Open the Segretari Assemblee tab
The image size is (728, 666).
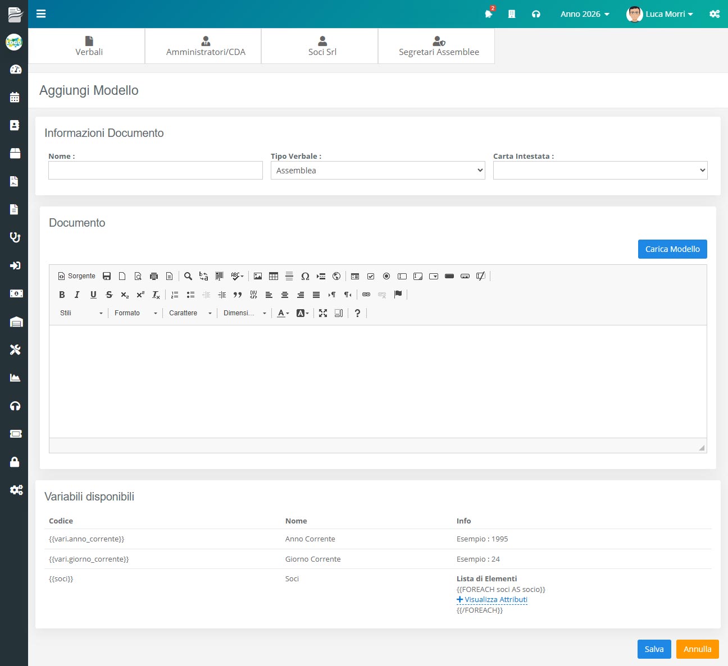439,46
